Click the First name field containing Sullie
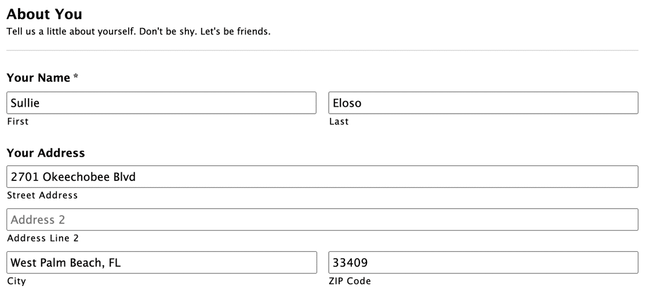The height and width of the screenshot is (297, 647). click(x=161, y=103)
